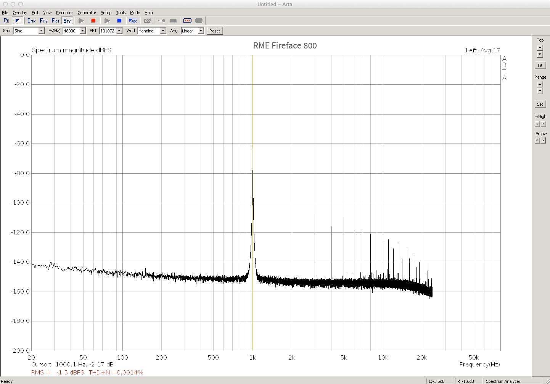Screen dimensions: 550x384
Task: Switch to Fr2 dual-channel frequency response mode
Action: (43, 21)
